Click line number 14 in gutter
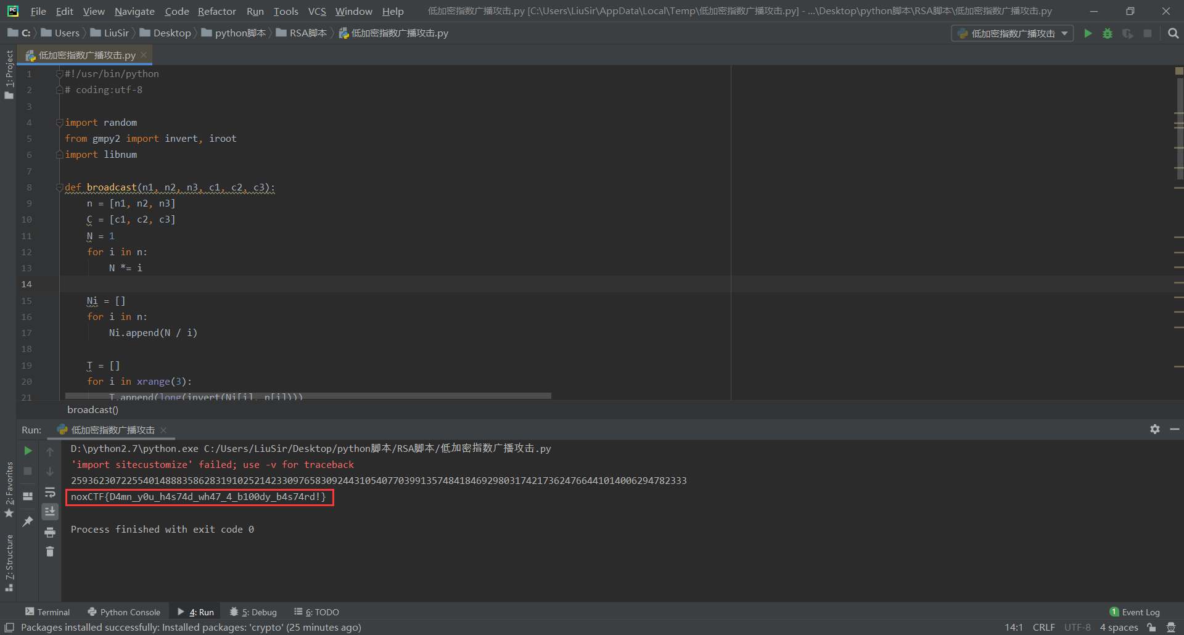 click(27, 284)
